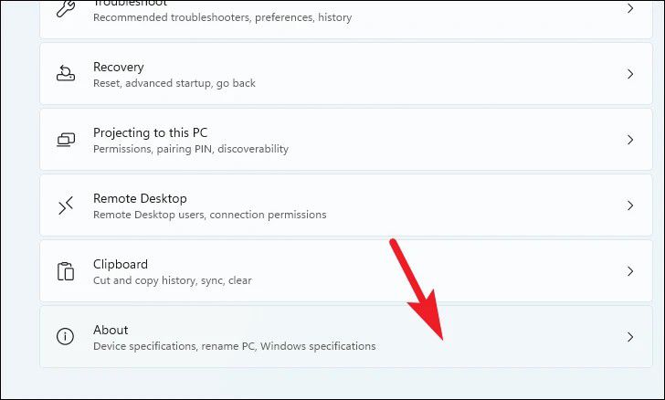Expand the Troubleshoot row chevron
This screenshot has width=665, height=400.
pos(630,8)
